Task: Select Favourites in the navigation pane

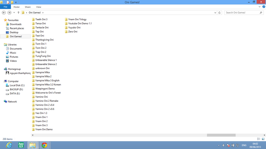Action: tap(13, 20)
